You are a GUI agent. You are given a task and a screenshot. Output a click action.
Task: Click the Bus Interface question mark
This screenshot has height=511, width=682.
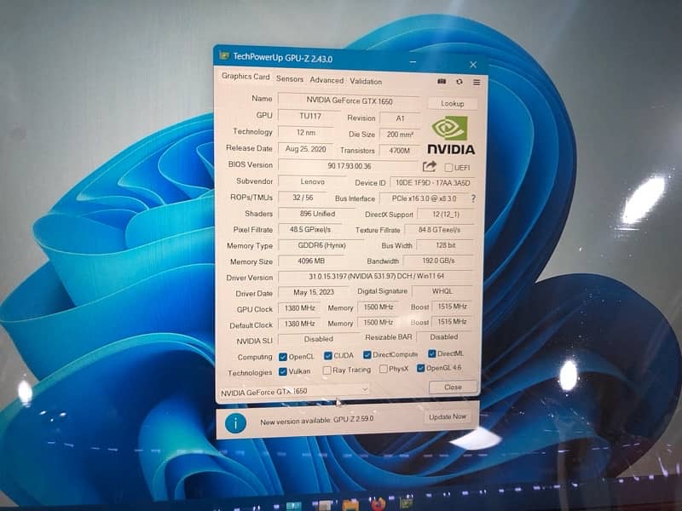[473, 198]
